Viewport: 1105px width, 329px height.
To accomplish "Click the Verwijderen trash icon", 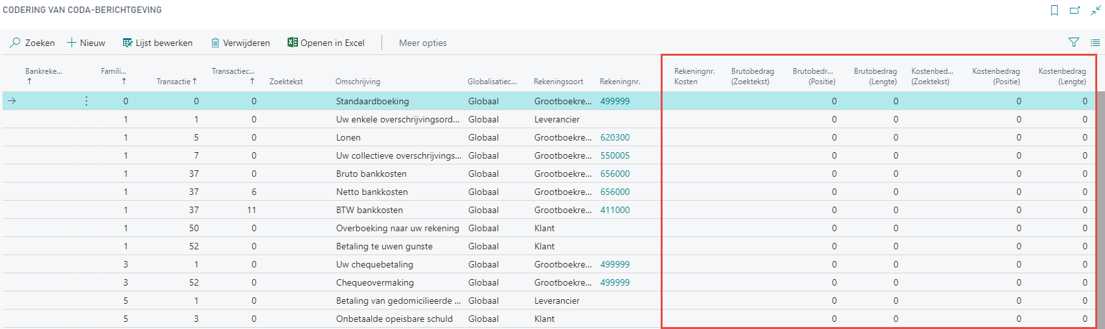I will tap(215, 43).
